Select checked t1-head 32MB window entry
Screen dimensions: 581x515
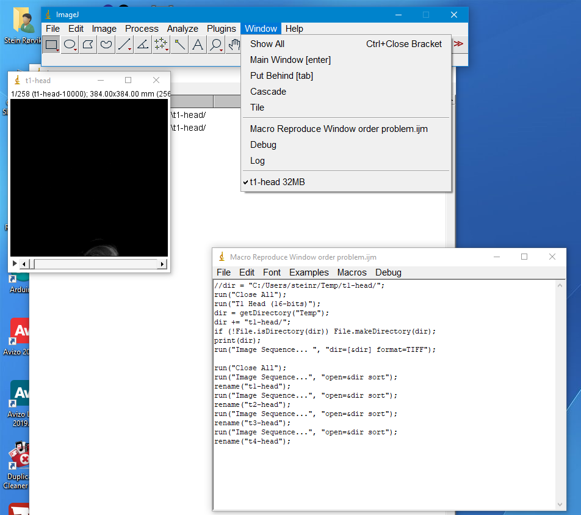tap(277, 181)
